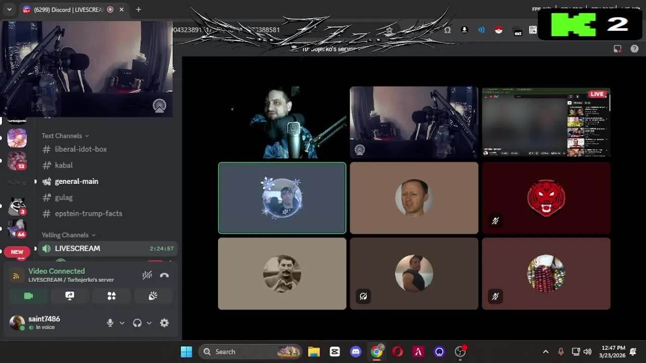Click blue sound waves extension icon
The width and height of the screenshot is (646, 363).
tap(481, 30)
